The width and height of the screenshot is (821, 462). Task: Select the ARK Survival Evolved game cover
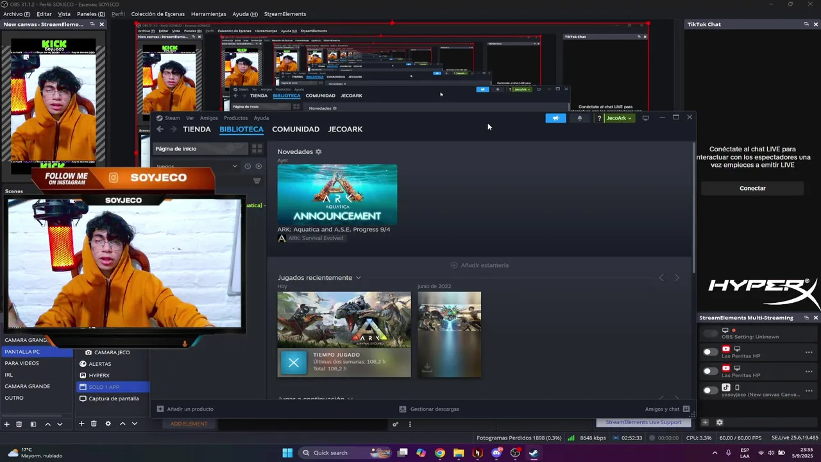tap(344, 320)
